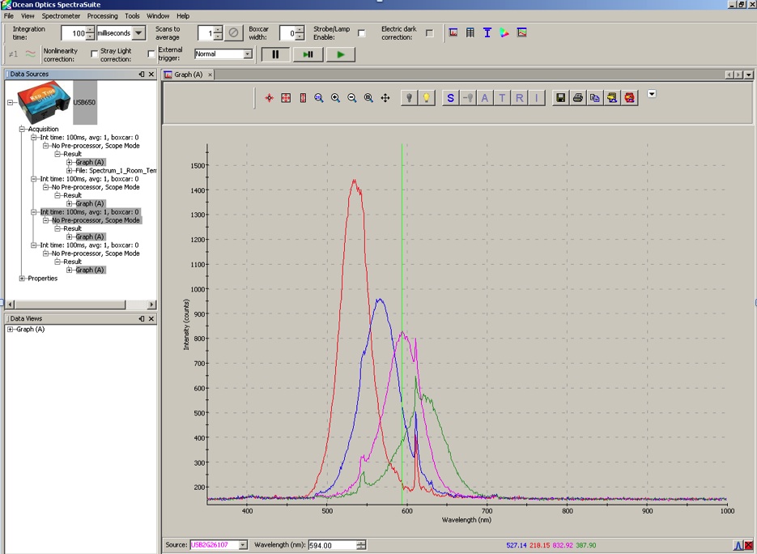Screen dimensions: 757x554
Task: Click the red crosshair cursor icon in graph toolbar
Action: point(270,98)
